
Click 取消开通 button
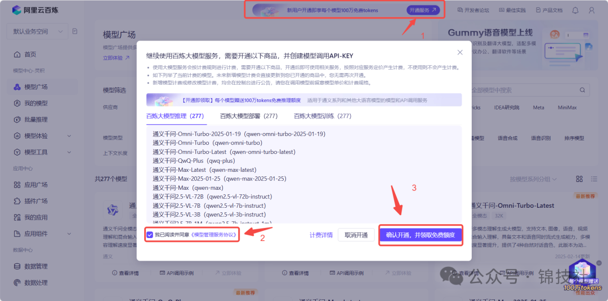[356, 235]
